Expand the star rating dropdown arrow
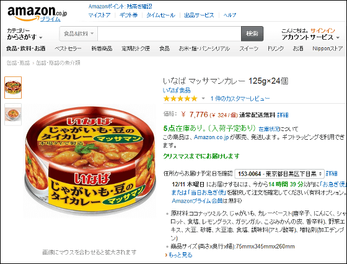This screenshot has height=264, width=347. tap(203, 99)
